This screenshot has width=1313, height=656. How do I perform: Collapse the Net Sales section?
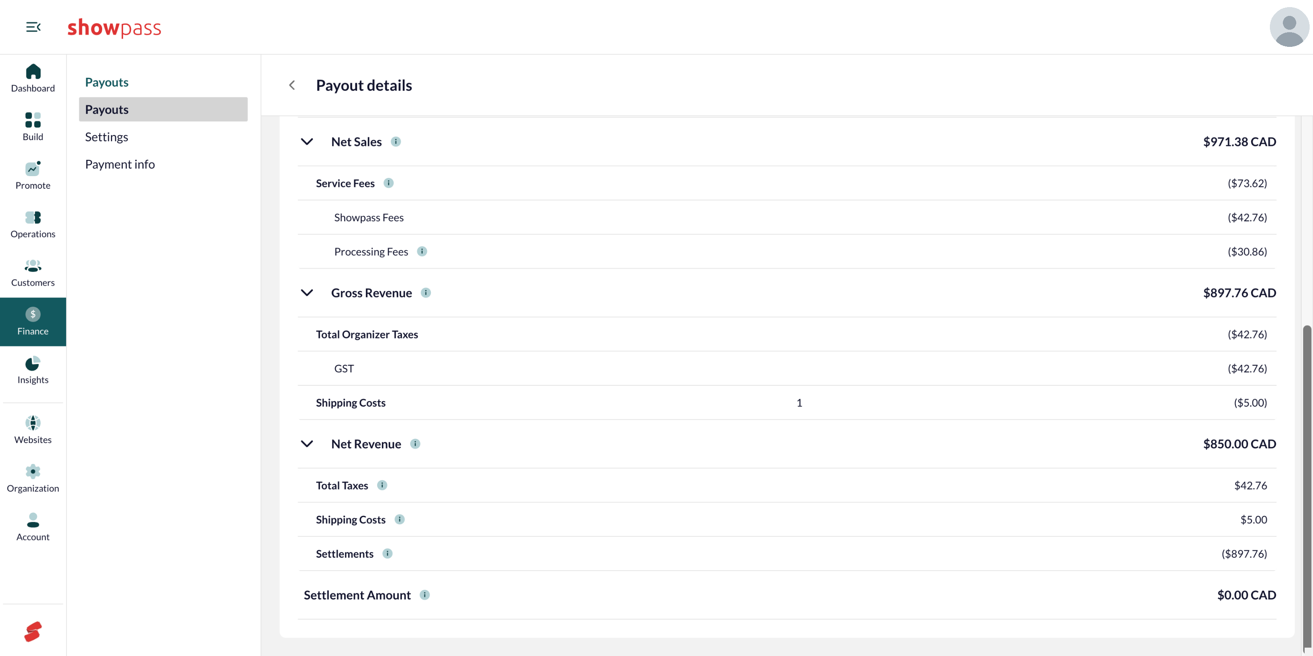click(x=307, y=141)
